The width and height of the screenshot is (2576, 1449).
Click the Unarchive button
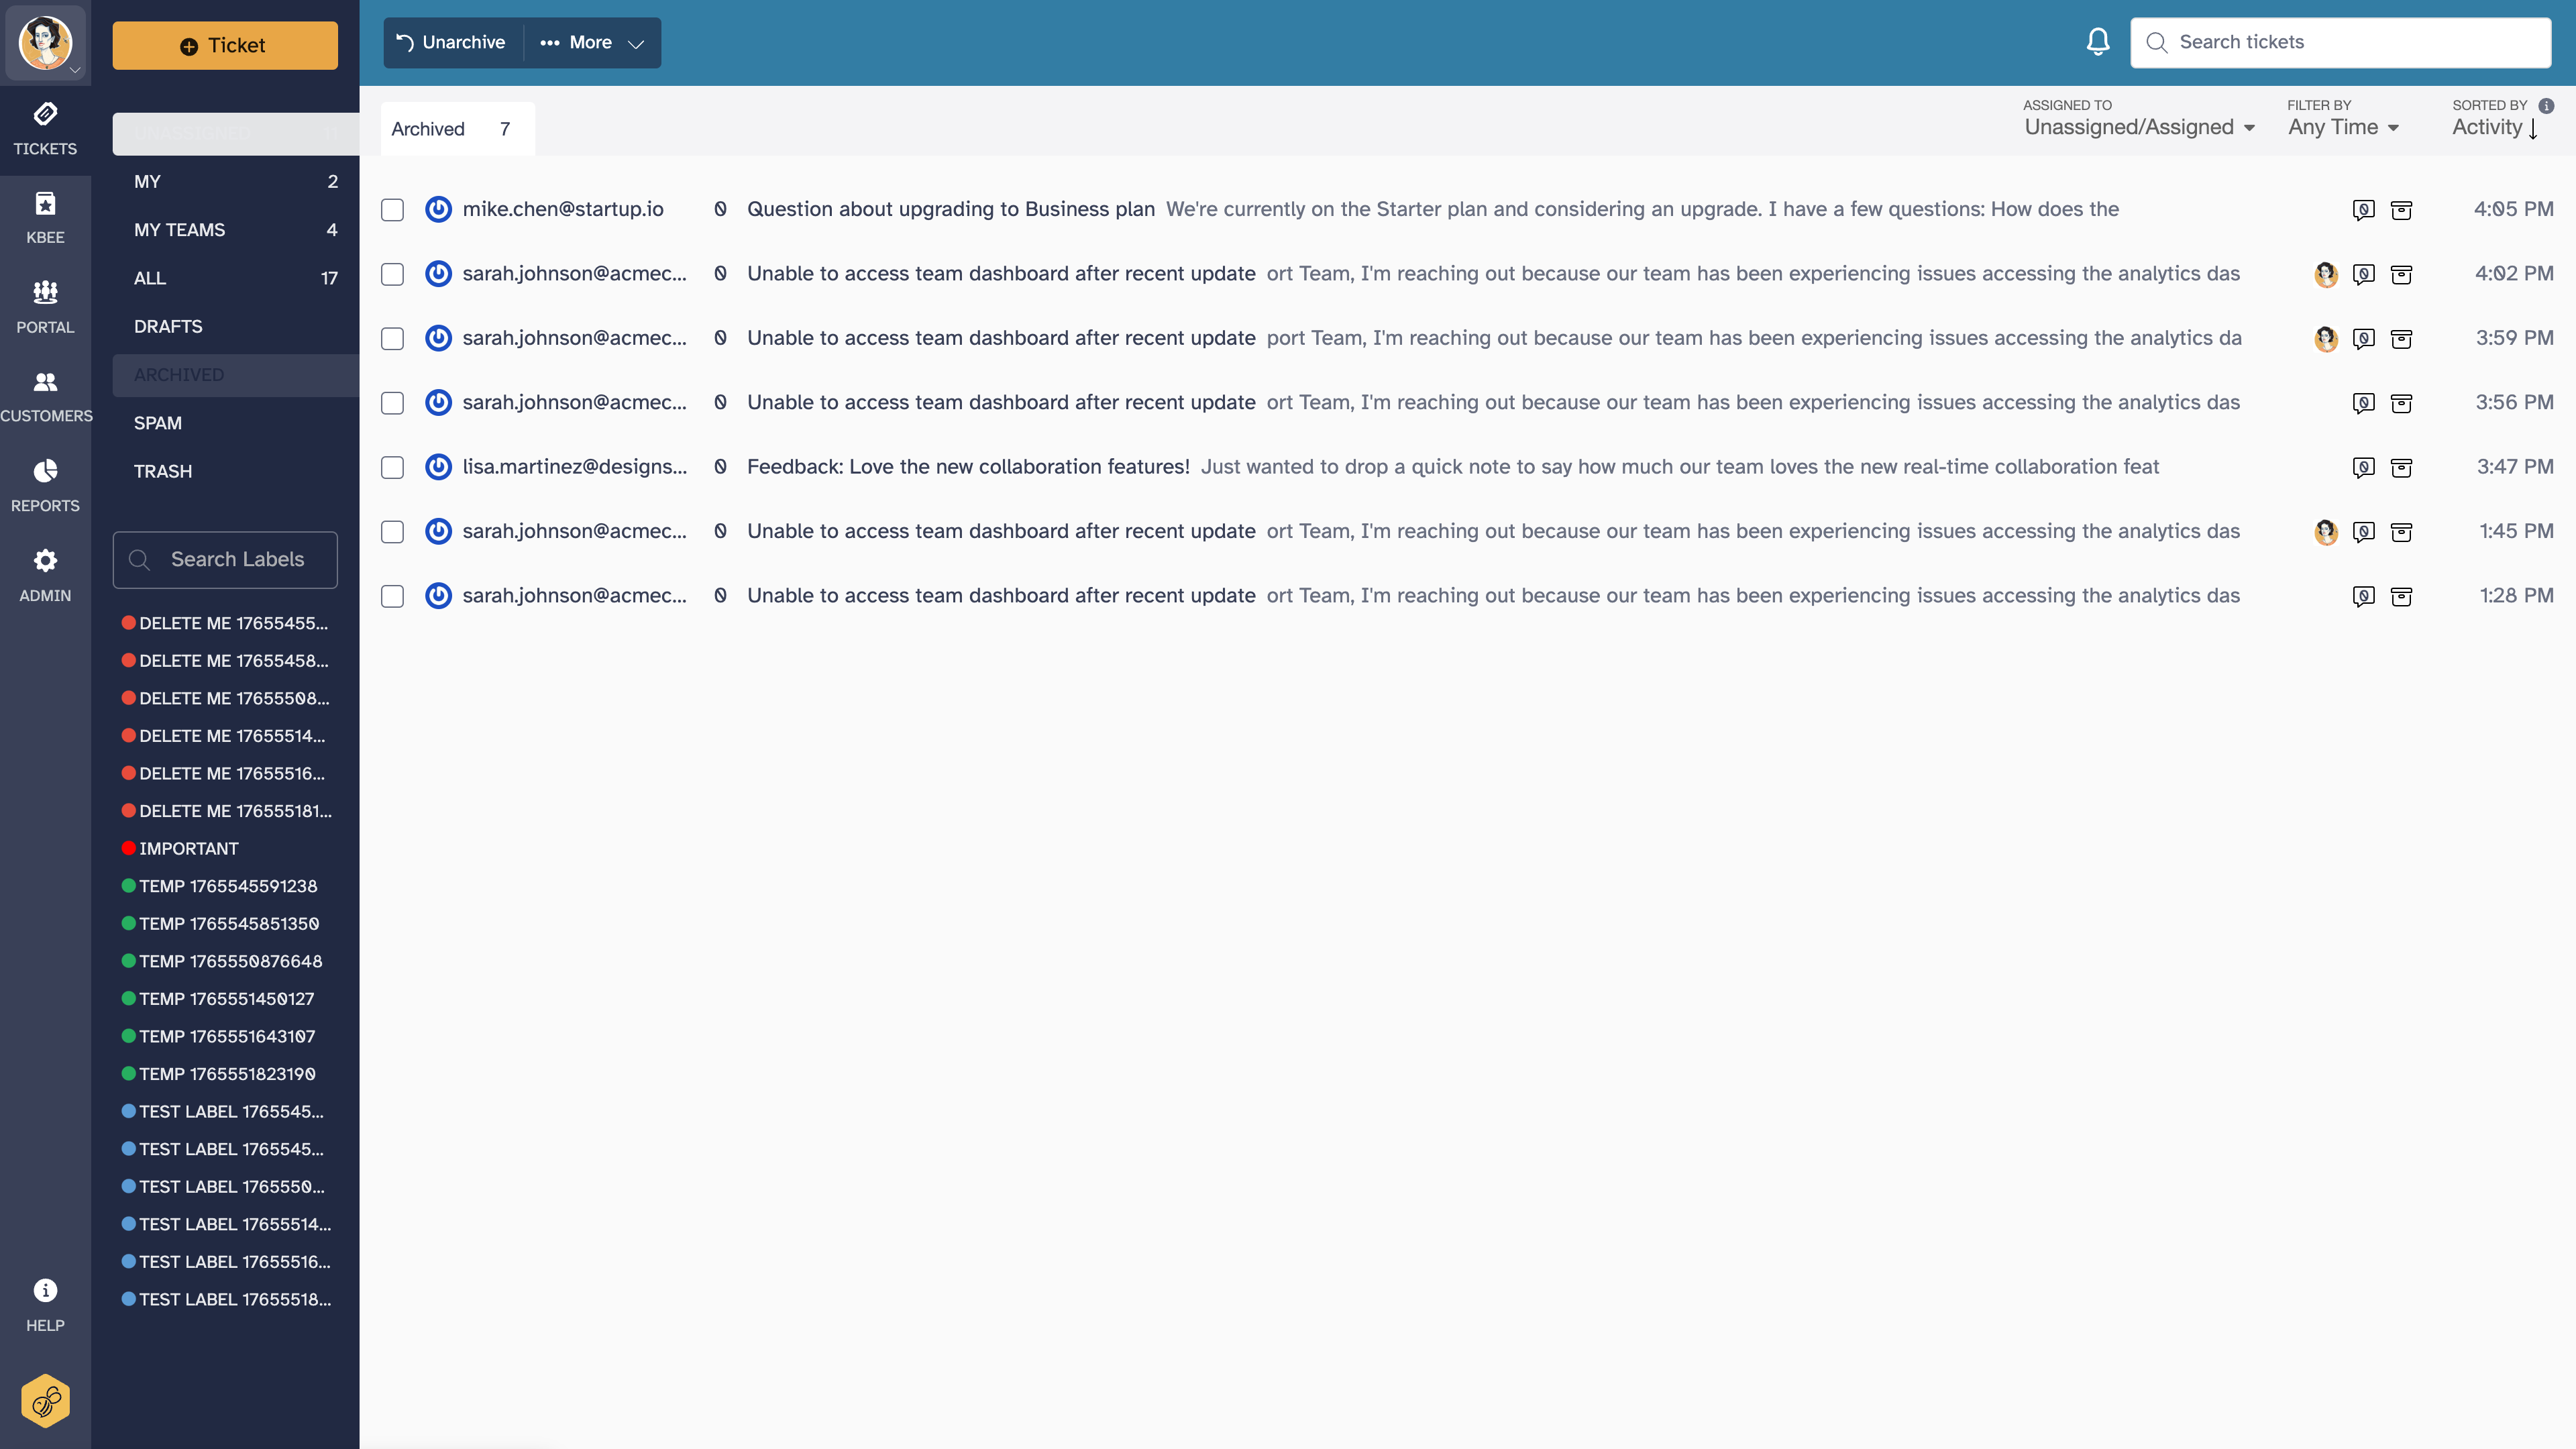[451, 42]
